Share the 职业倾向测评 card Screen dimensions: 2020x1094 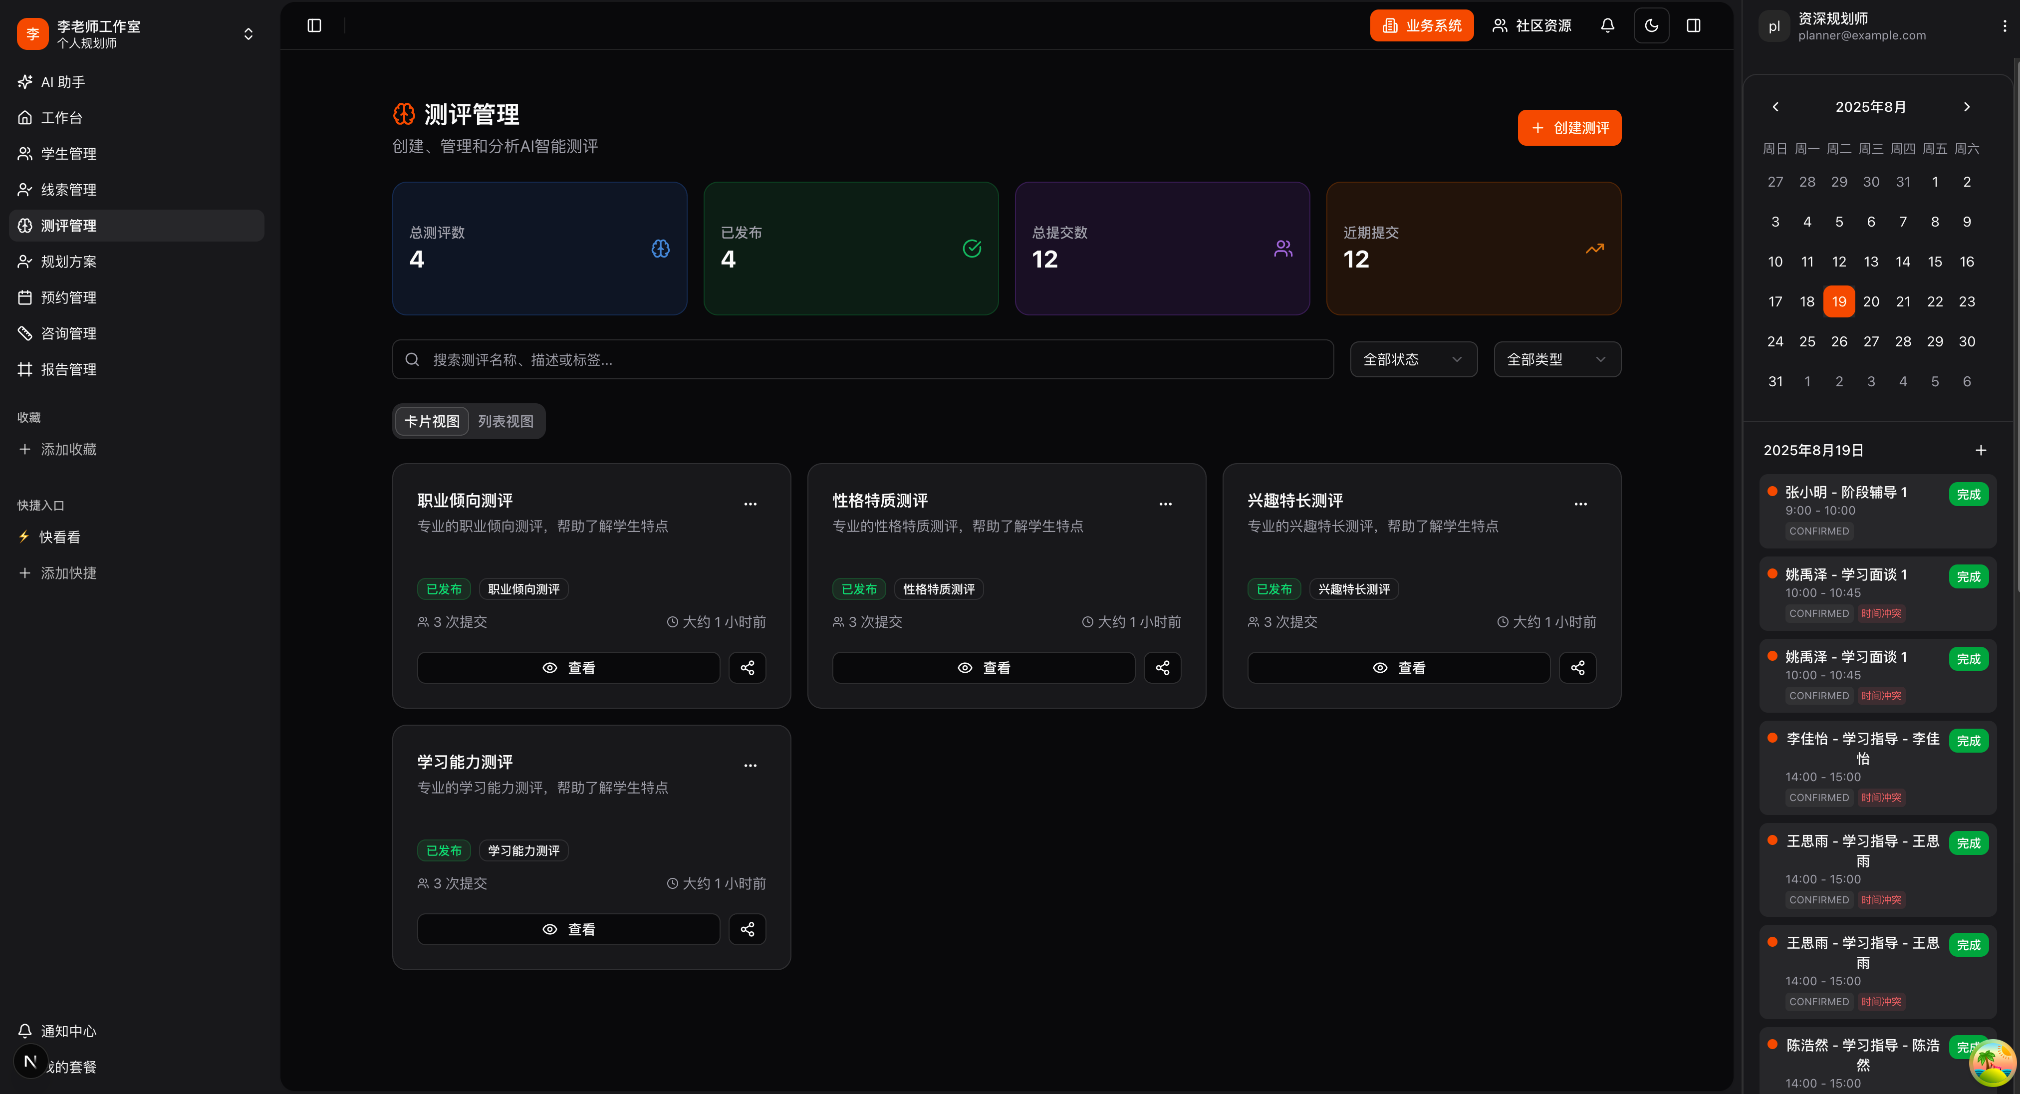[747, 667]
